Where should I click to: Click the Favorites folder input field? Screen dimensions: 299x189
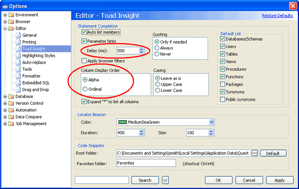pyautogui.click(x=146, y=163)
